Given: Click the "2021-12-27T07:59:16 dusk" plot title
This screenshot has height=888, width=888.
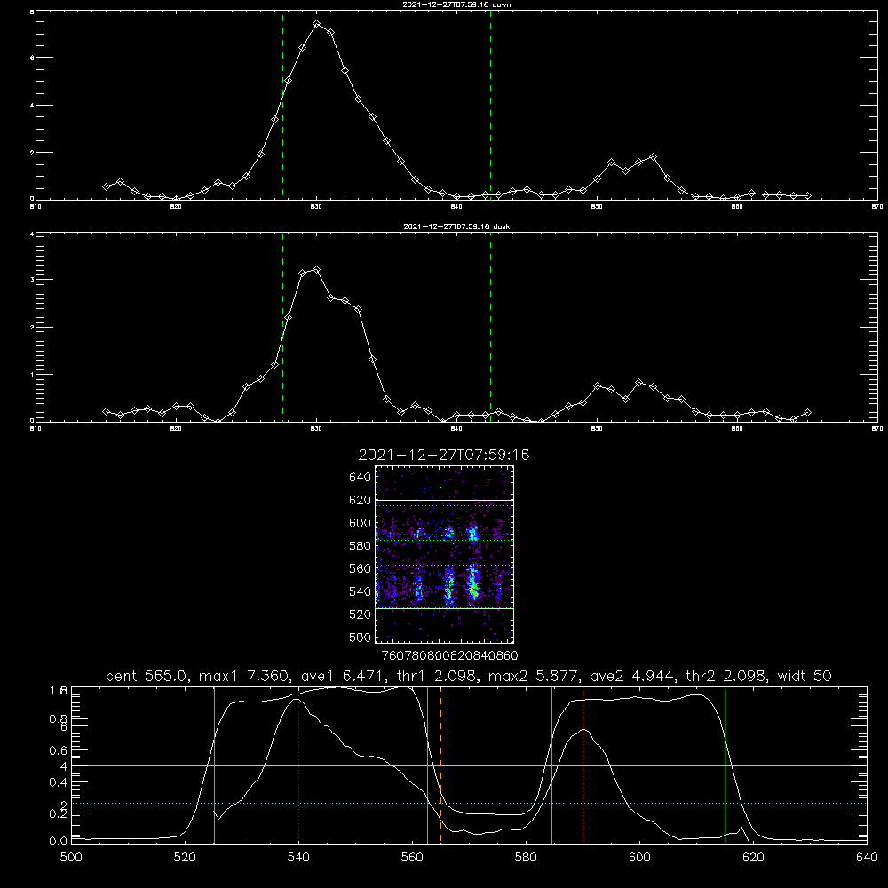Looking at the screenshot, I should pyautogui.click(x=456, y=226).
